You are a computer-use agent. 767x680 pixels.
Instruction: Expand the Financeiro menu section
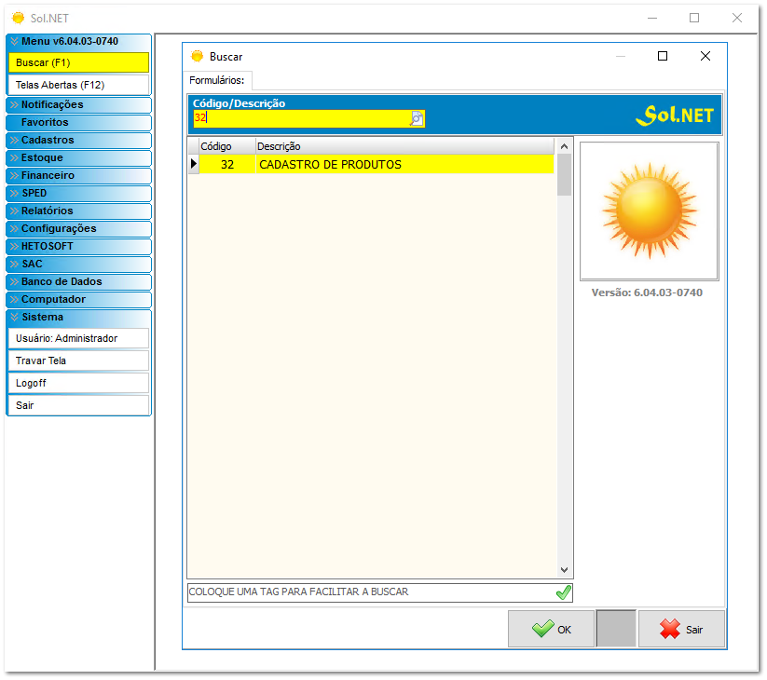(78, 175)
